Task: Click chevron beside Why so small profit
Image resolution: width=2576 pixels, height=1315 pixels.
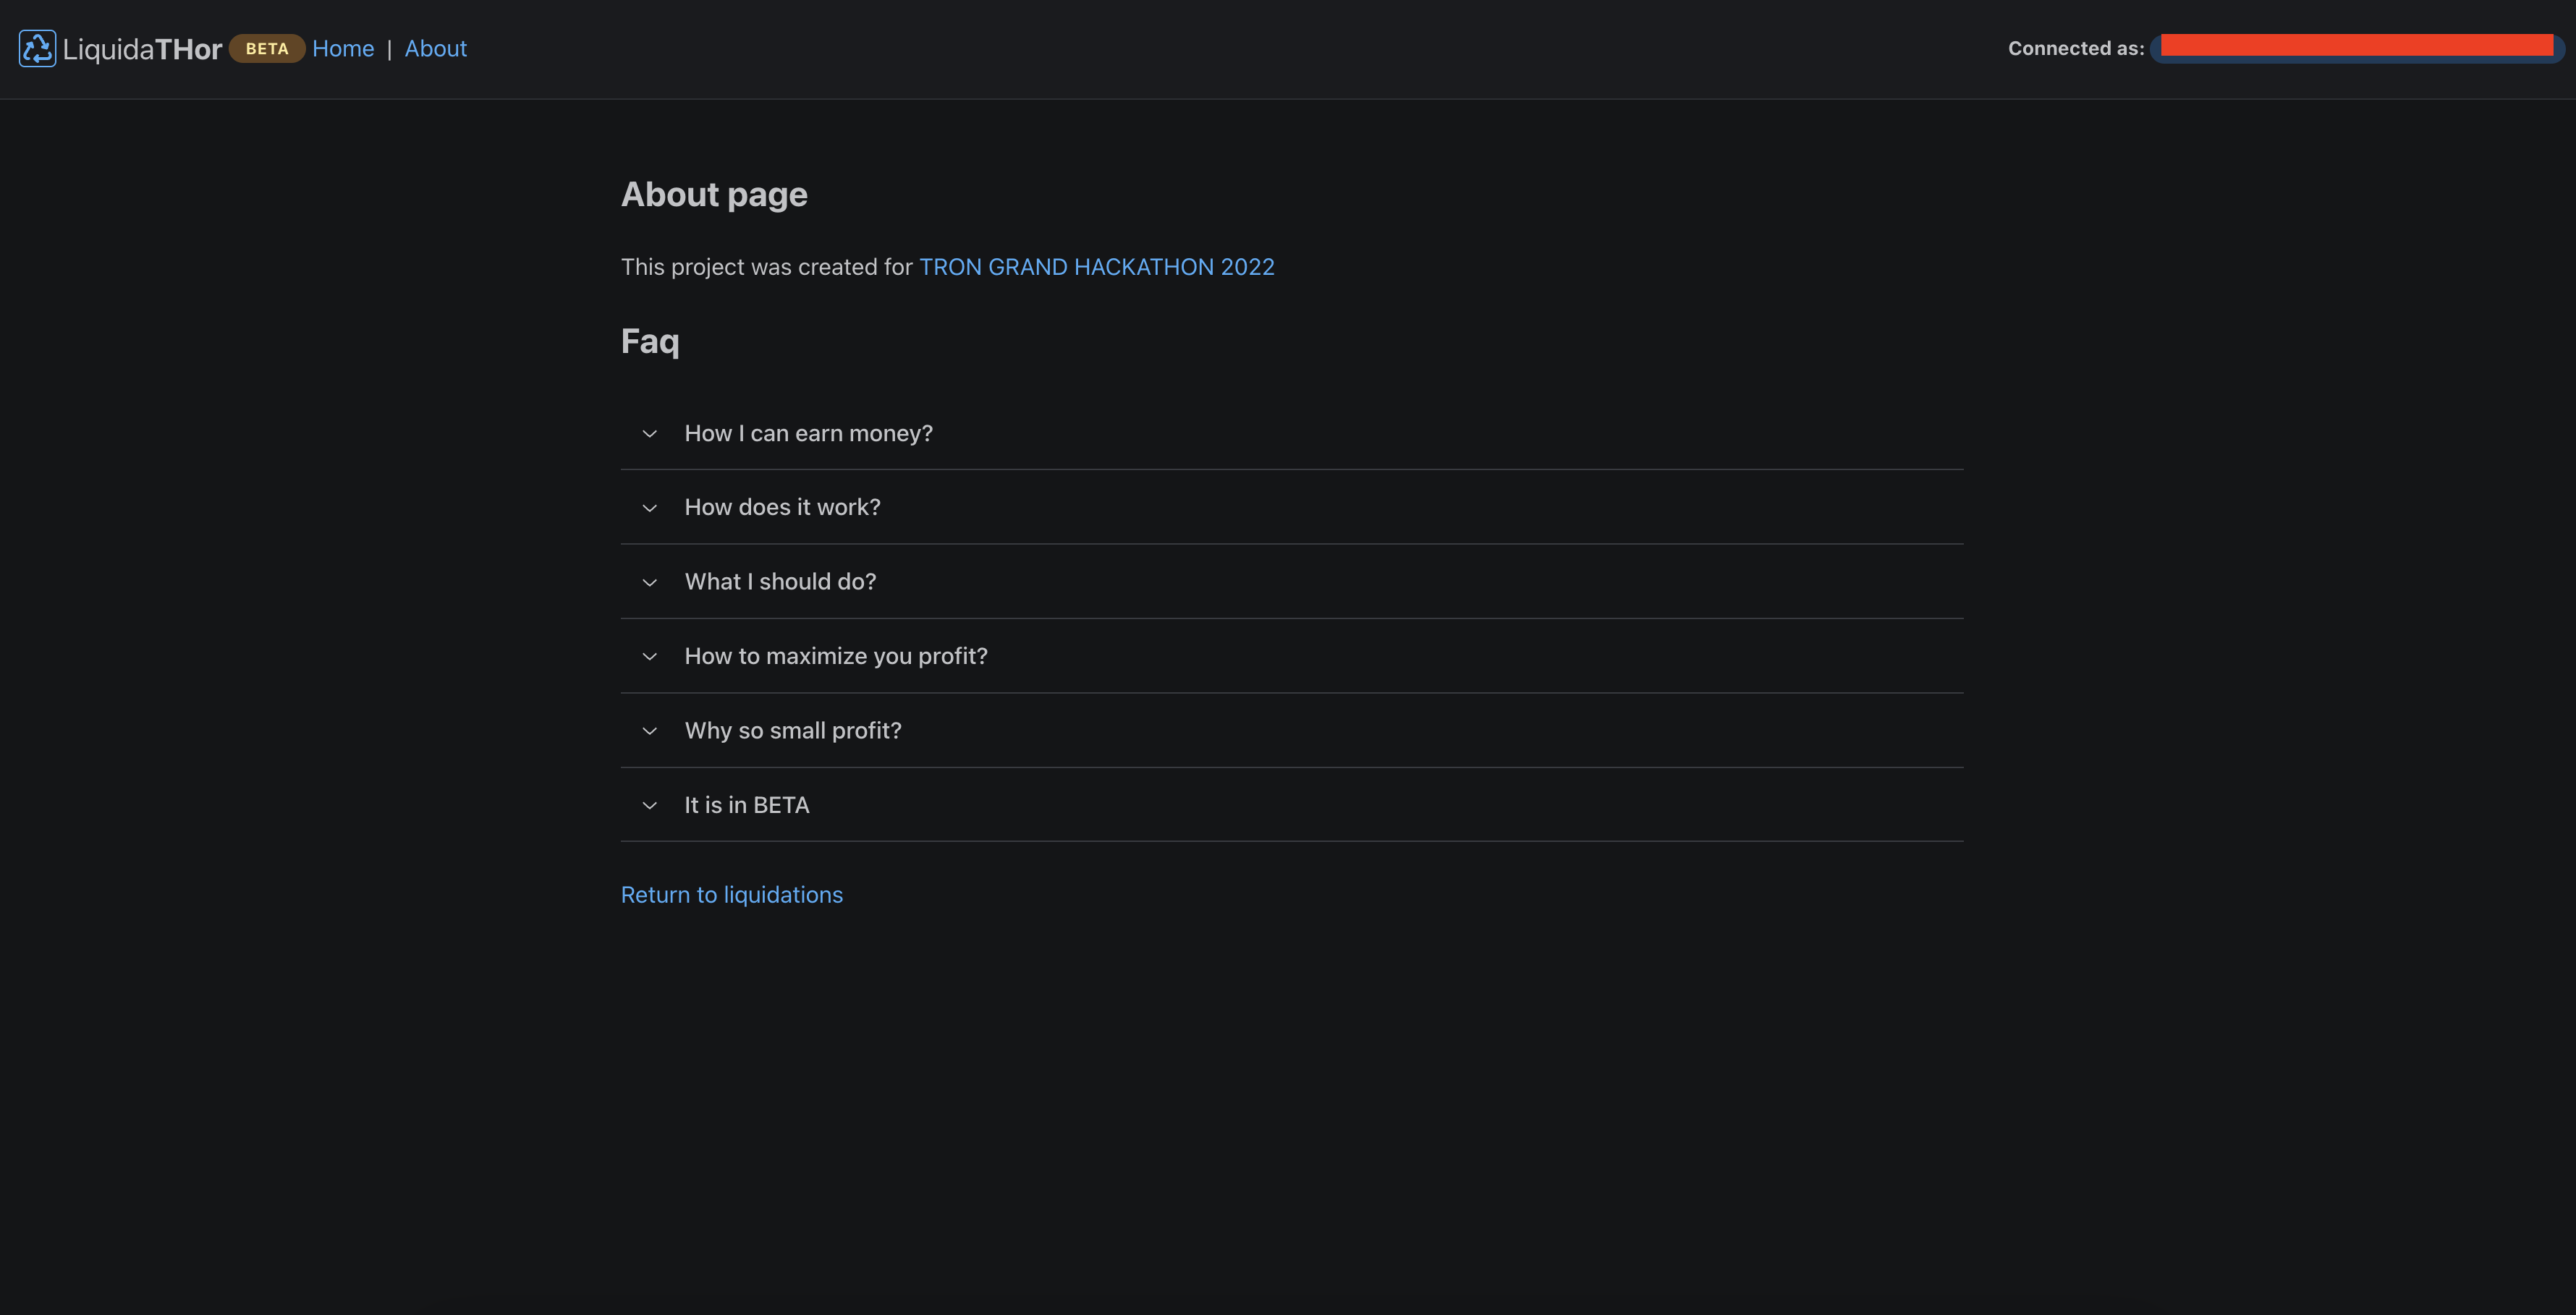Action: (x=650, y=731)
